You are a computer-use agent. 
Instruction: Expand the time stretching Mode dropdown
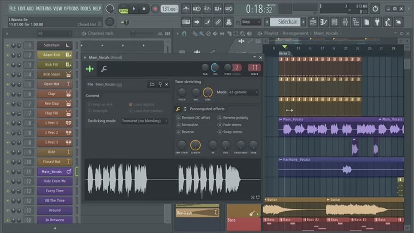click(243, 92)
